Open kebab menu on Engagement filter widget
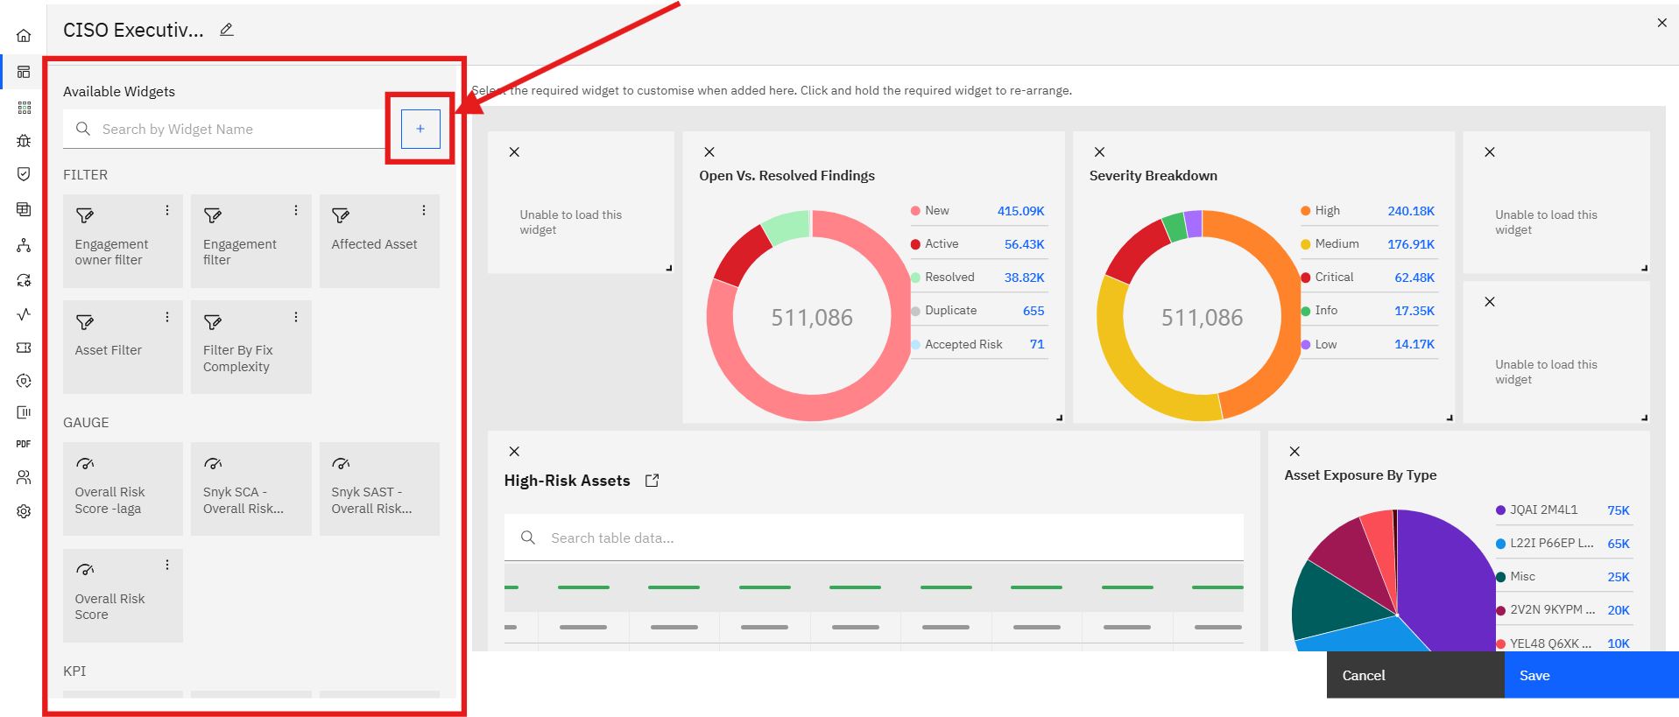 tap(296, 210)
